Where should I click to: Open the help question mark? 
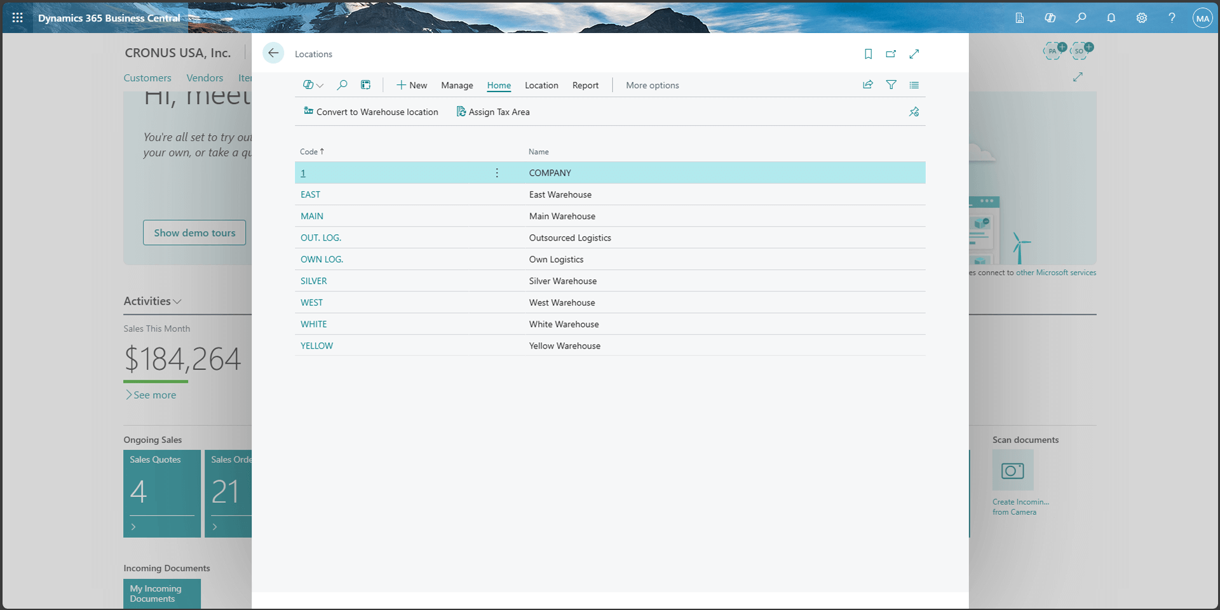[x=1172, y=18]
